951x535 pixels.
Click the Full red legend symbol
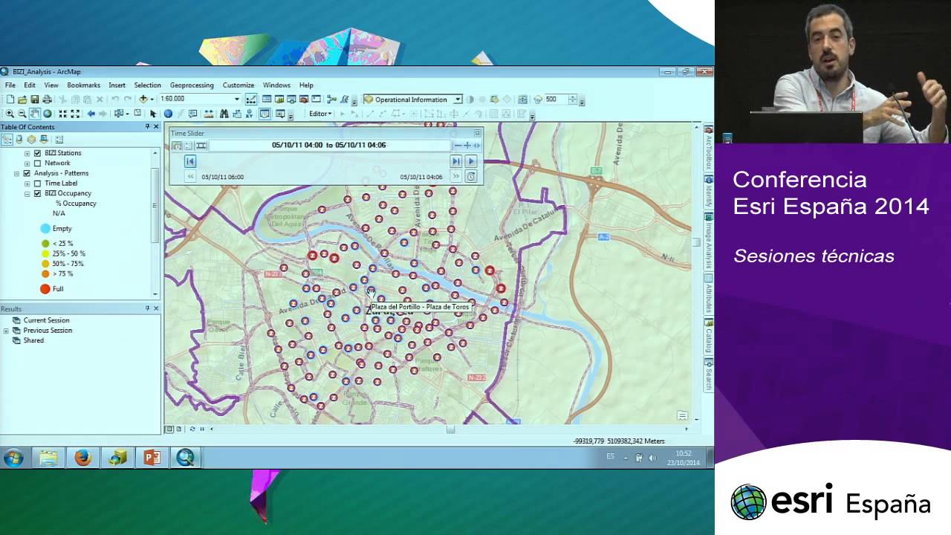coord(45,289)
